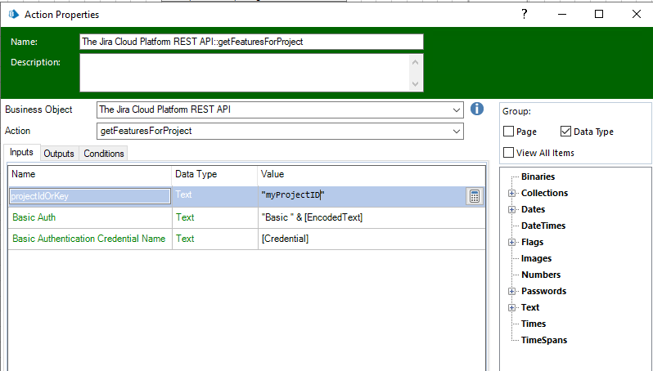Switch to the Conditions tab
This screenshot has height=371, width=653.
104,154
